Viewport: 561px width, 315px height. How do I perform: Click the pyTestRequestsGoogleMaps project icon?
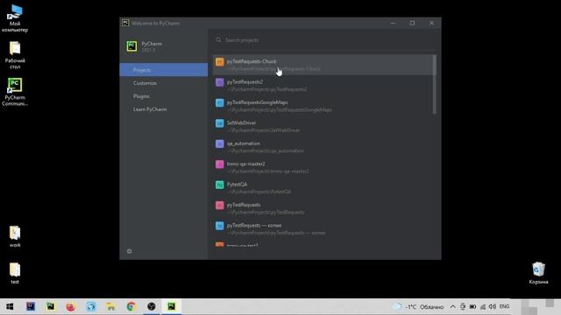(x=220, y=103)
